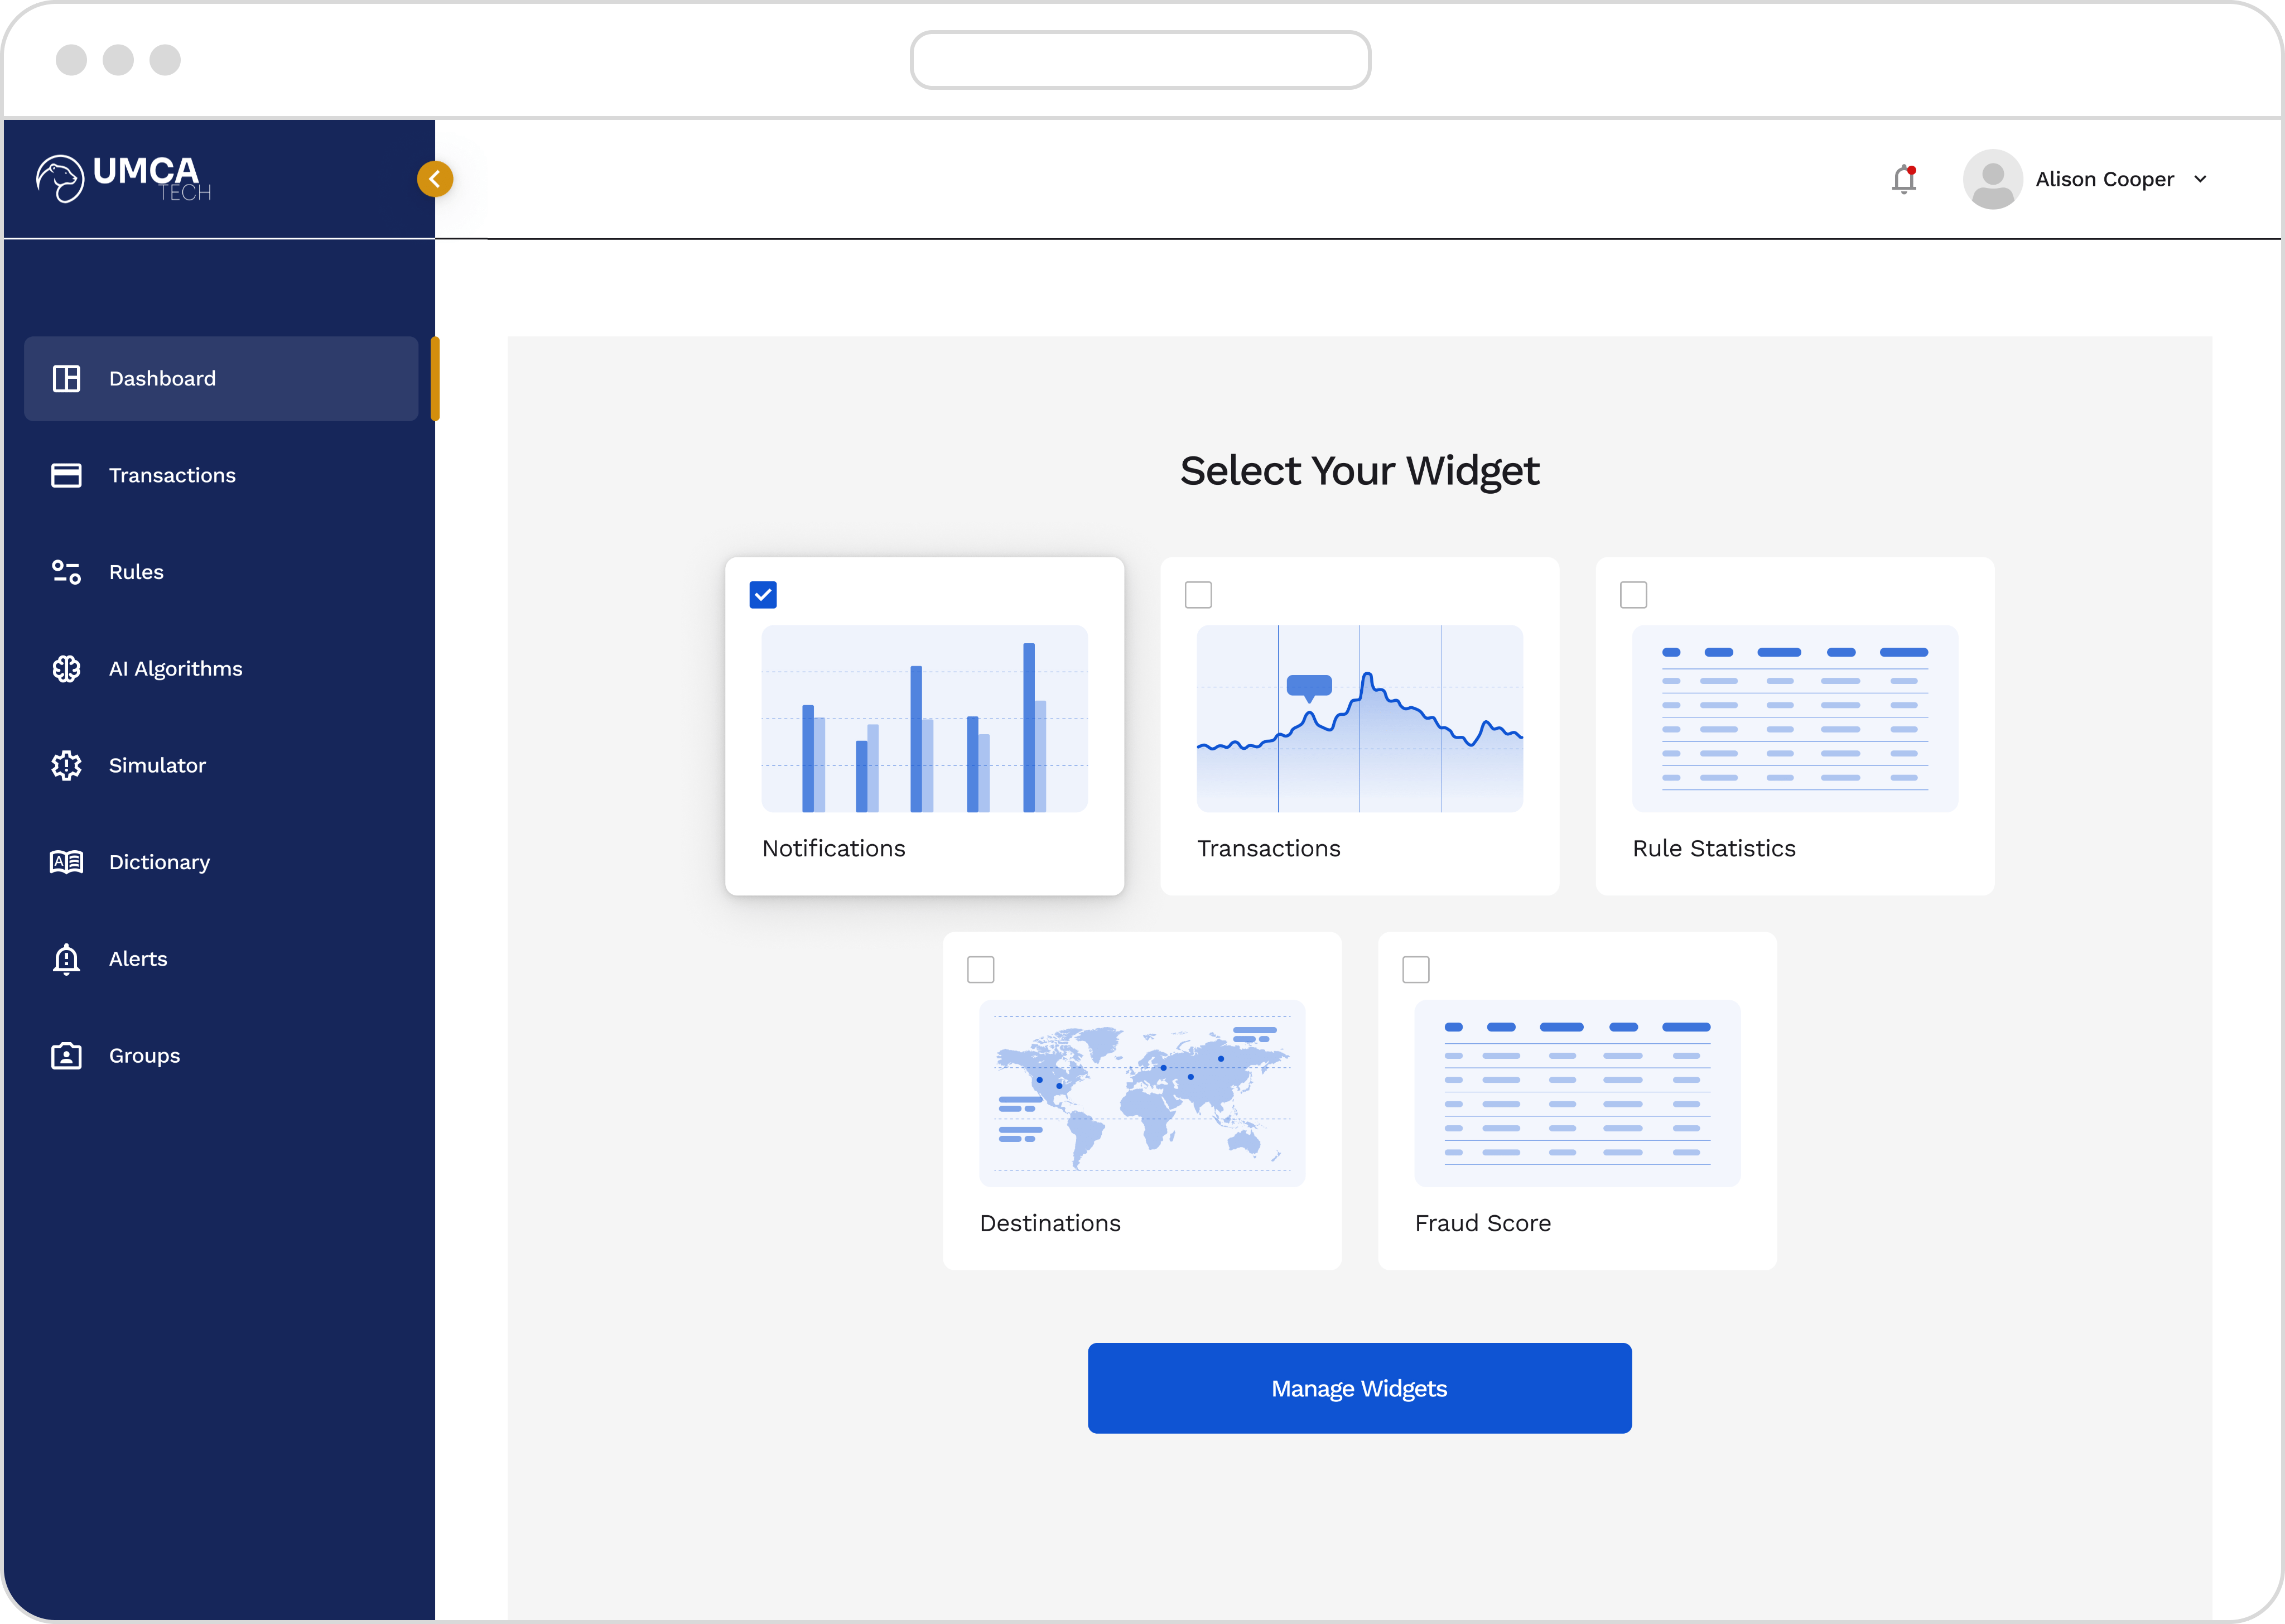Uncheck the Notifications widget checkbox
Image resolution: width=2285 pixels, height=1624 pixels.
[763, 595]
